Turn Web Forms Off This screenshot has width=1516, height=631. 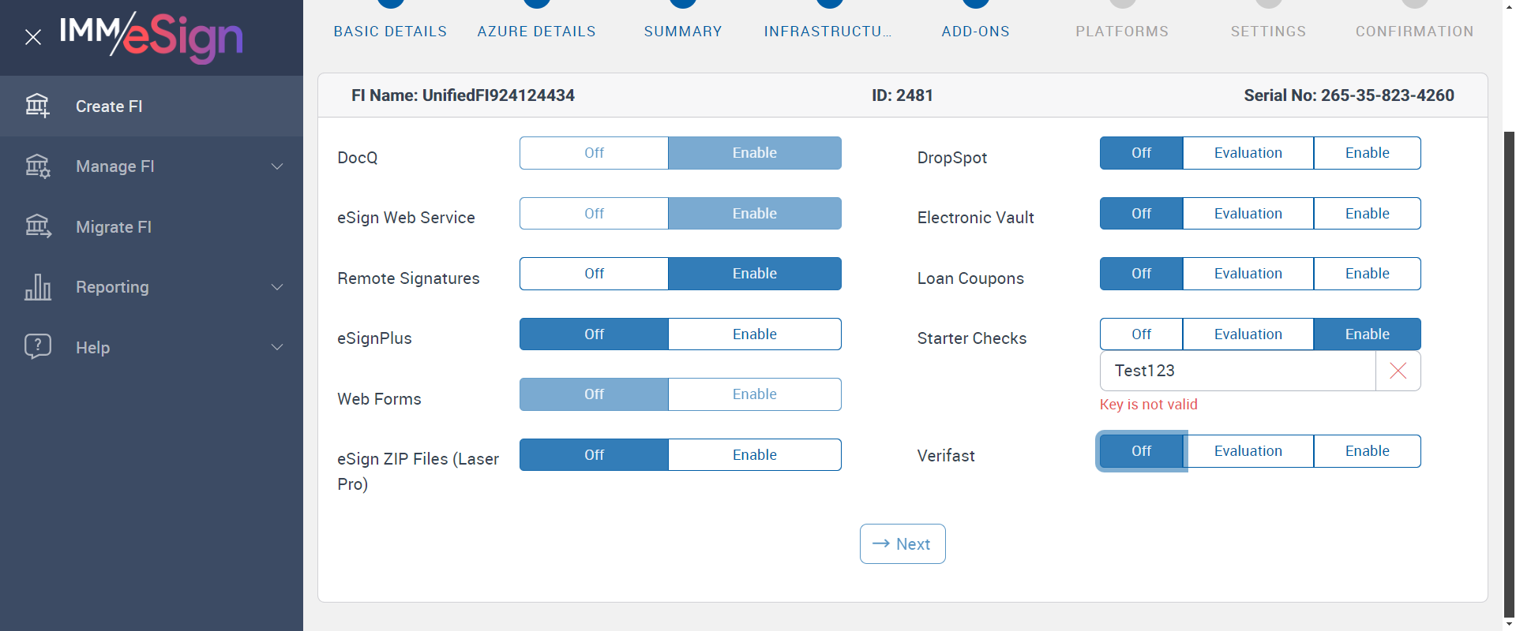point(594,394)
